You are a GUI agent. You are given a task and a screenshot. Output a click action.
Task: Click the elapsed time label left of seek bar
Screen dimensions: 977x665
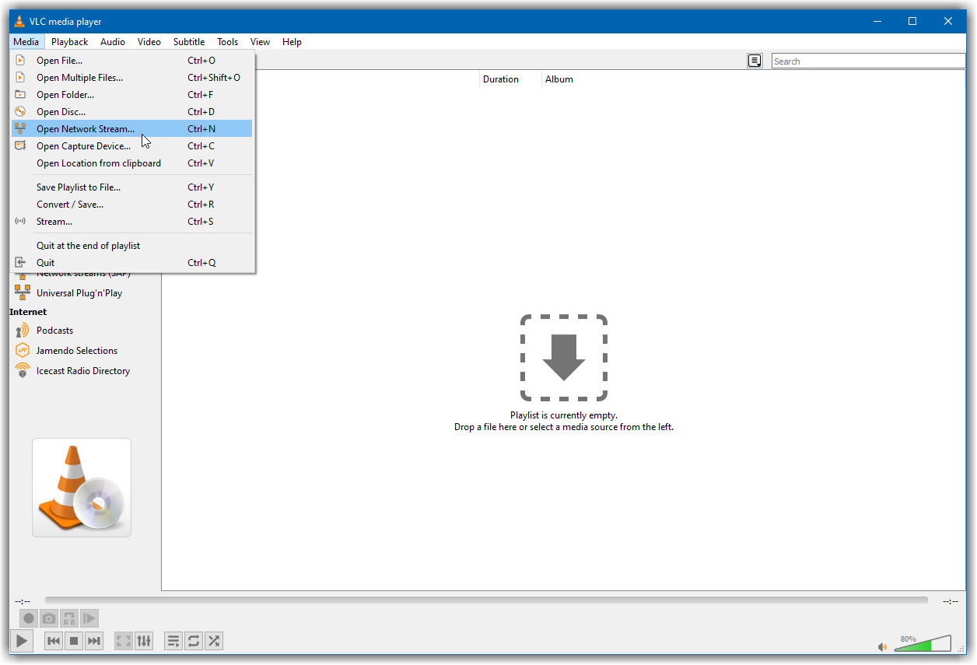pos(23,601)
